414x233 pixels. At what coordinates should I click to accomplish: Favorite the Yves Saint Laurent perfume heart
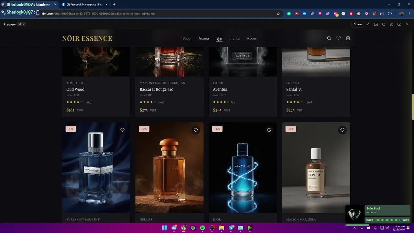pos(122,130)
